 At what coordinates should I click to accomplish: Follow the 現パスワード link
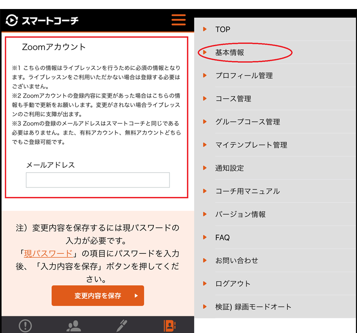pyautogui.click(x=48, y=253)
